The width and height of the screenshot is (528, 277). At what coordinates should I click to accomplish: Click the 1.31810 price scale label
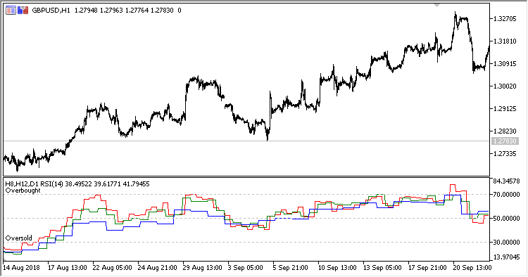click(505, 41)
